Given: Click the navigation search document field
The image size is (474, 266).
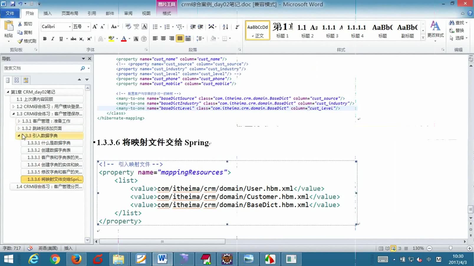Looking at the screenshot, I should click(41, 68).
